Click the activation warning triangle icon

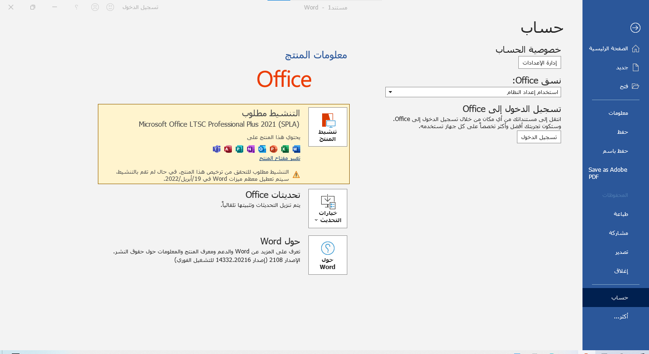click(296, 175)
